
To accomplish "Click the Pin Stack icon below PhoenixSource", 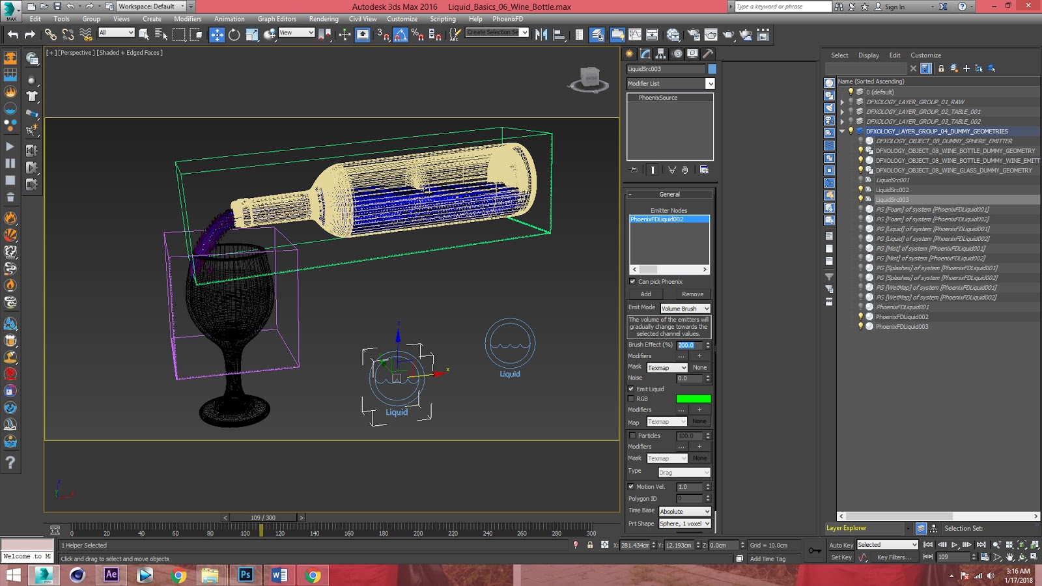I will click(x=632, y=169).
